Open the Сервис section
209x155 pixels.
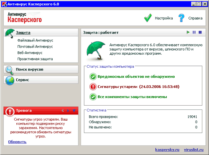tap(23, 80)
